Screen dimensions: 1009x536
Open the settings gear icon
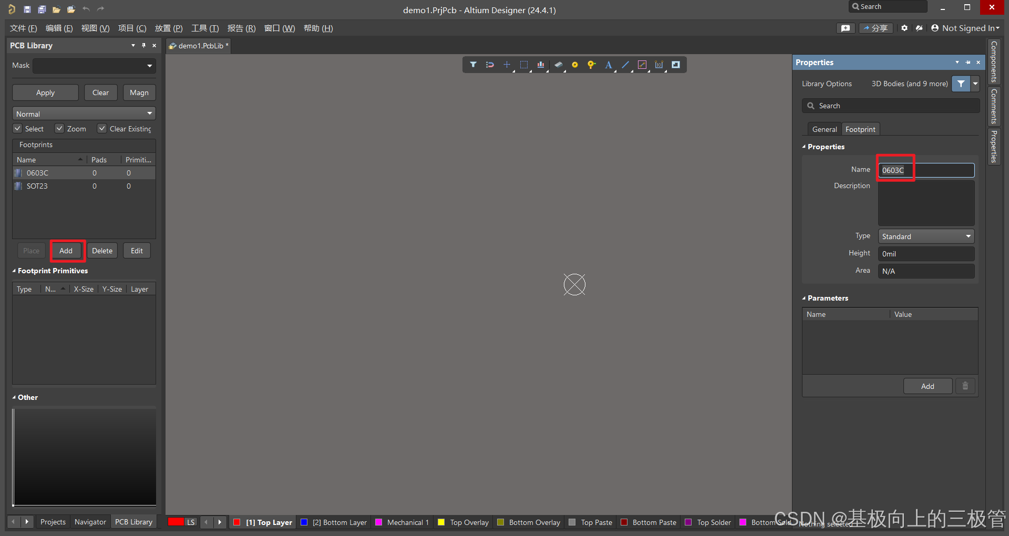[x=904, y=28]
